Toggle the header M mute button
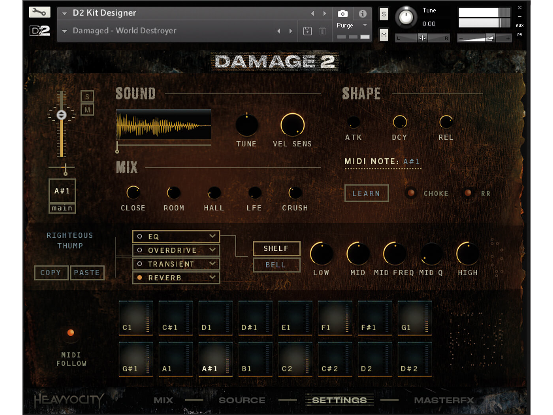Screen dimensions: 553x415 pyautogui.click(x=384, y=35)
